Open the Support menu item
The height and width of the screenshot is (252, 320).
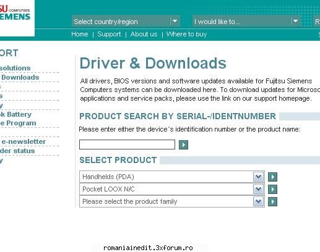tap(109, 34)
